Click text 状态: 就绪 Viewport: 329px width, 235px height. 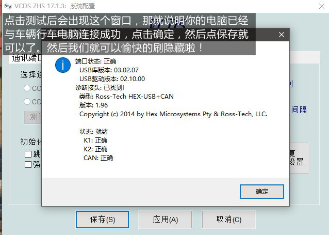(93, 132)
